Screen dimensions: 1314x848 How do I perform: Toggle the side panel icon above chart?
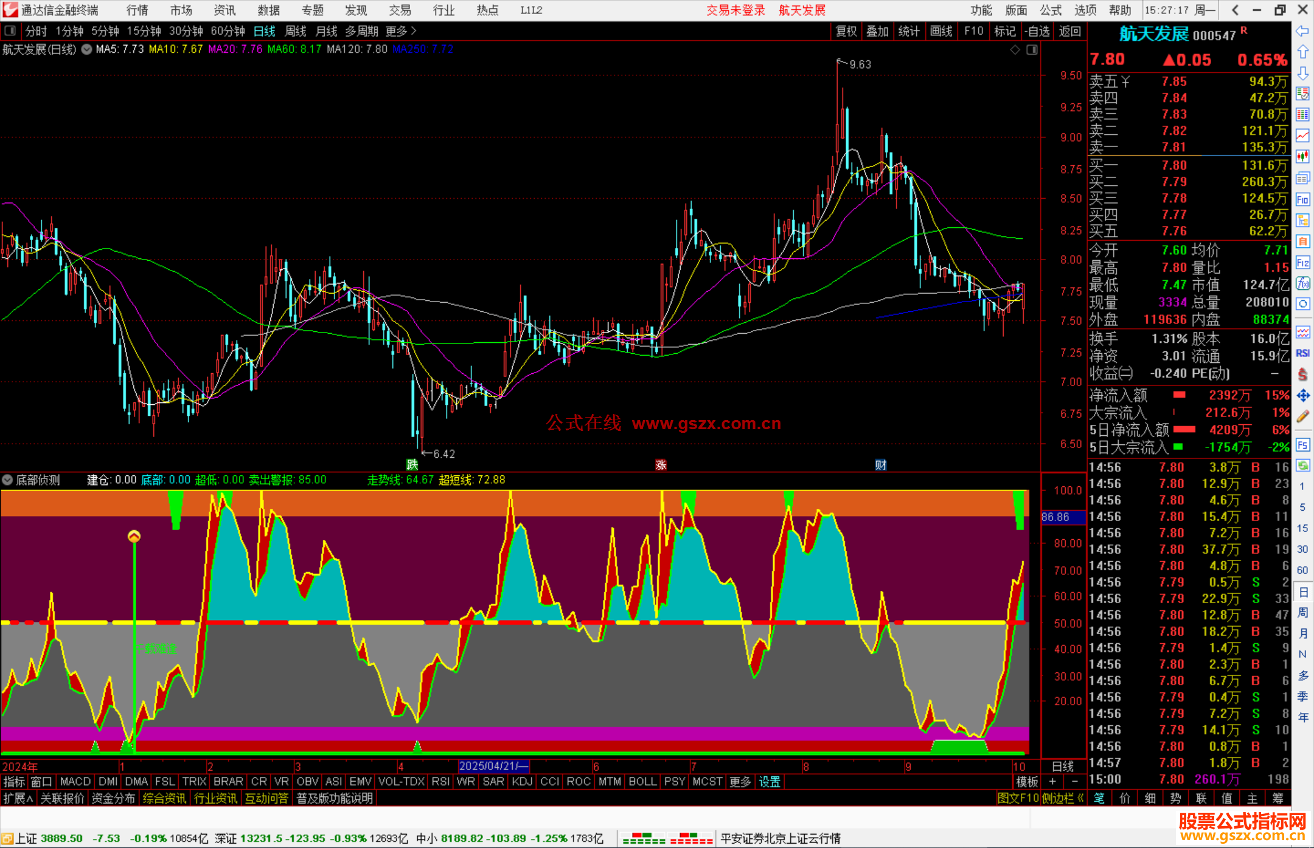[x=1032, y=50]
